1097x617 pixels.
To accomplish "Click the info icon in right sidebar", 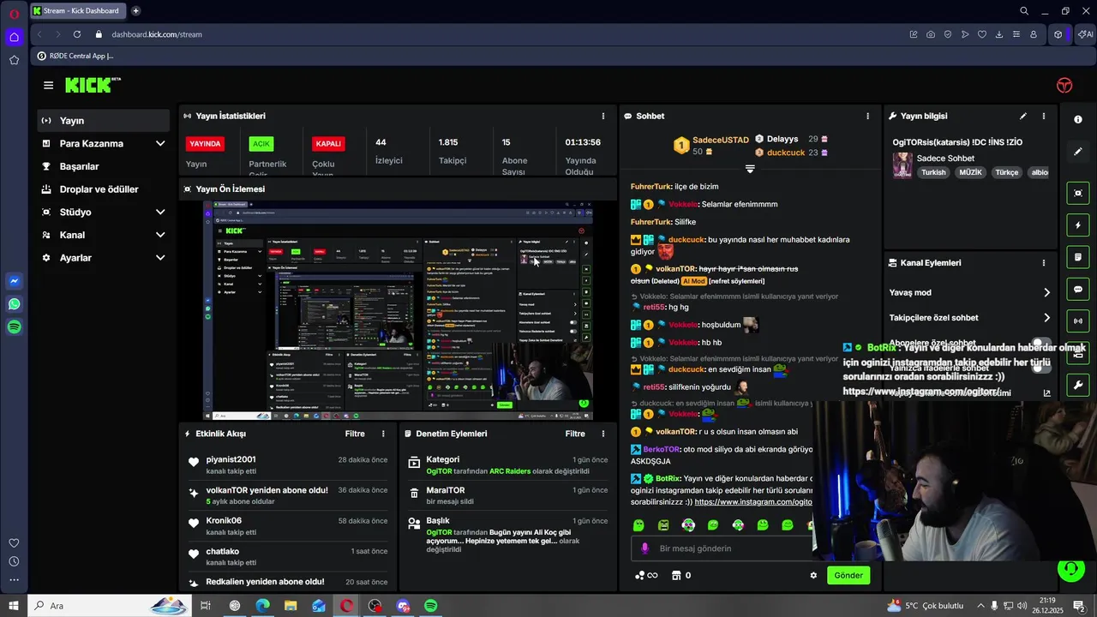I will click(x=1078, y=119).
